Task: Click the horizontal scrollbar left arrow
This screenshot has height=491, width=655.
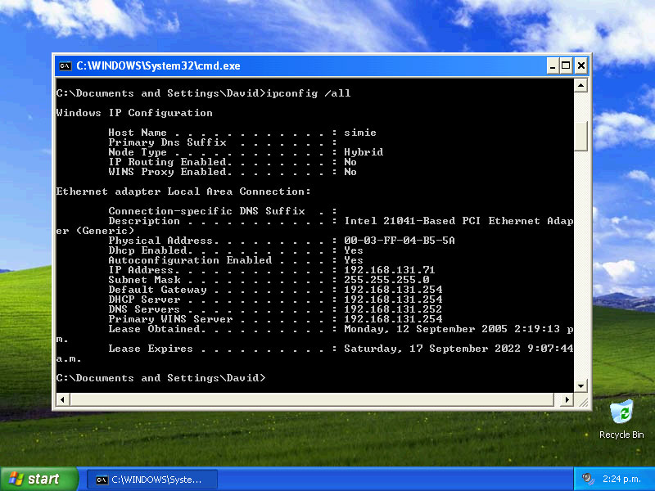Action: pos(63,399)
